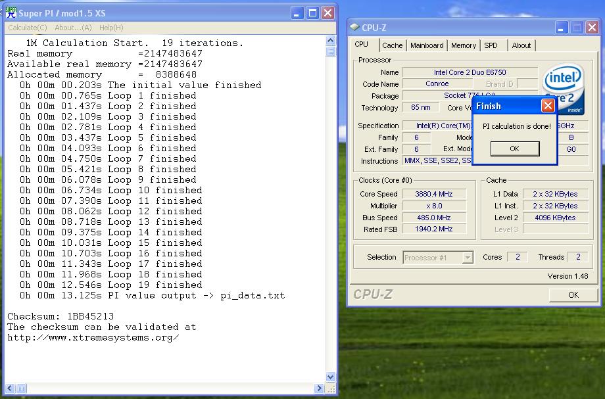Minimize the CPU-Z window

[x=562, y=28]
